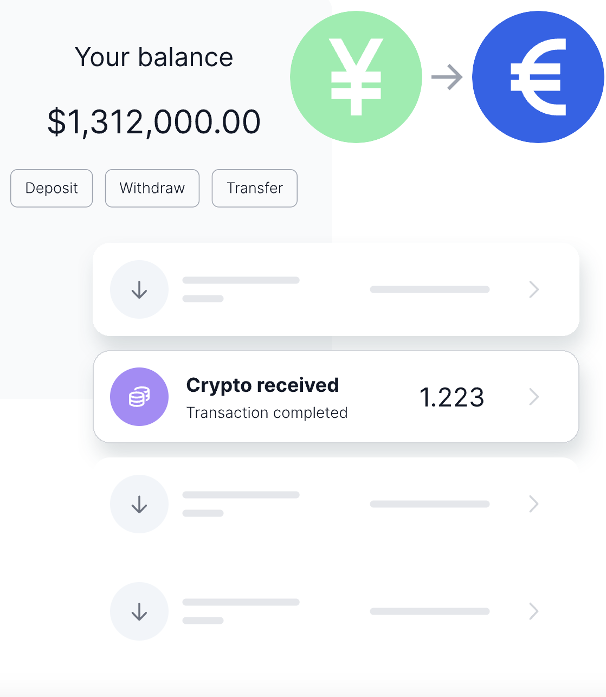The image size is (606, 697).
Task: Click the 1.223 crypto amount
Action: point(452,397)
